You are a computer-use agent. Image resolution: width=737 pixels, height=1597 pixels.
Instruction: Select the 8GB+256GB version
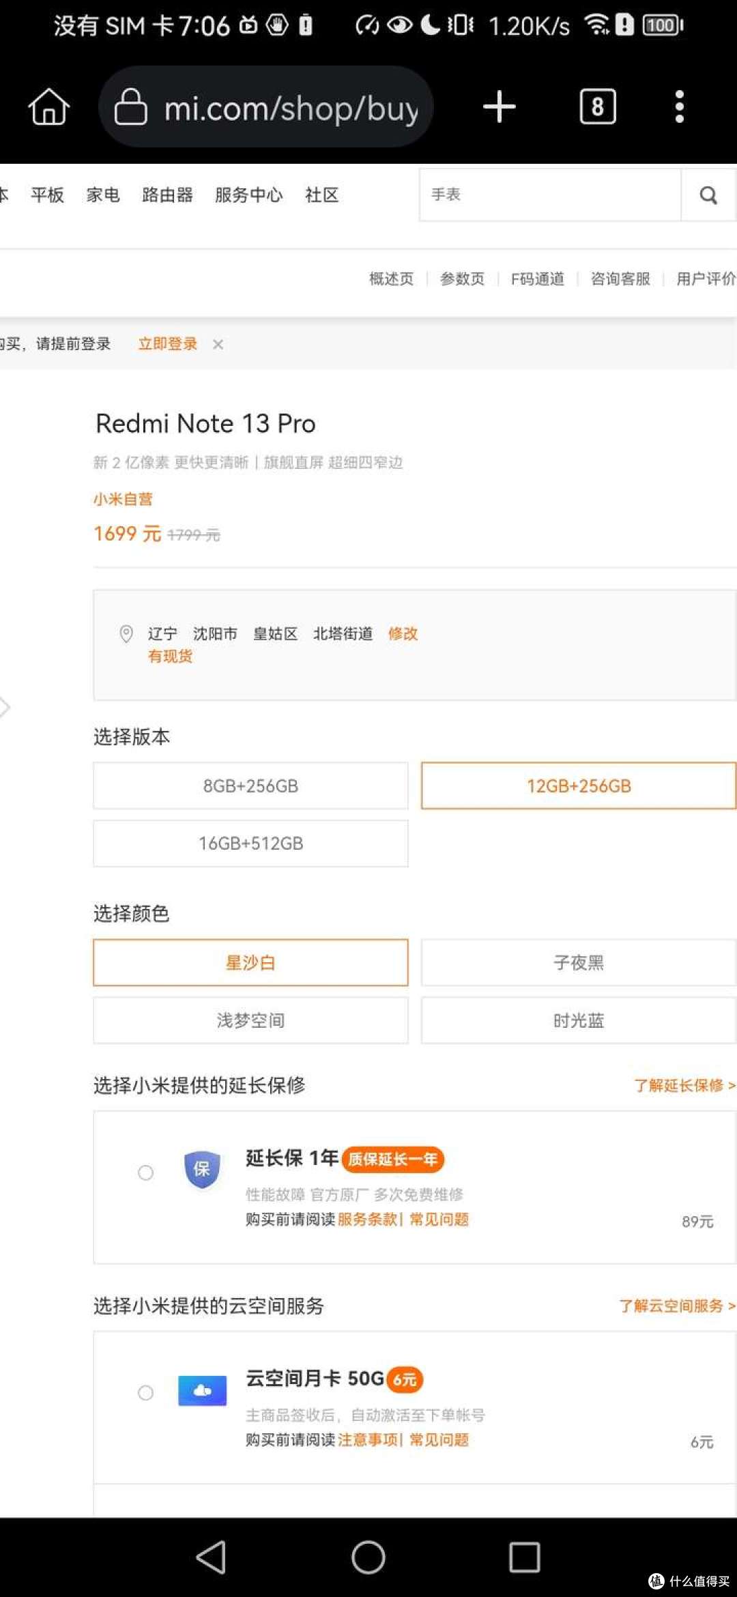(250, 786)
